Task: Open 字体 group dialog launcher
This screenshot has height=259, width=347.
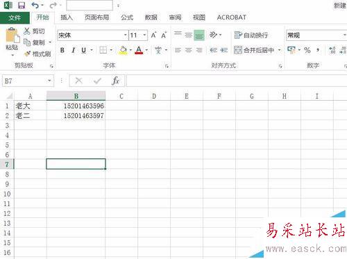Action: [x=167, y=66]
